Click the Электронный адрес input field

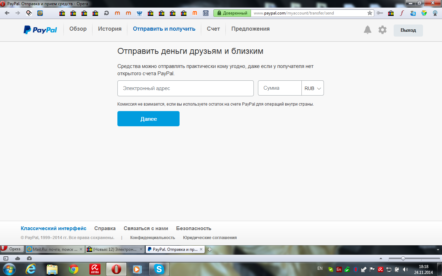(x=185, y=88)
